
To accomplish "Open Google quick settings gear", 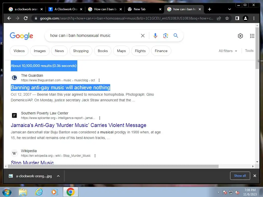I will coord(240,36).
